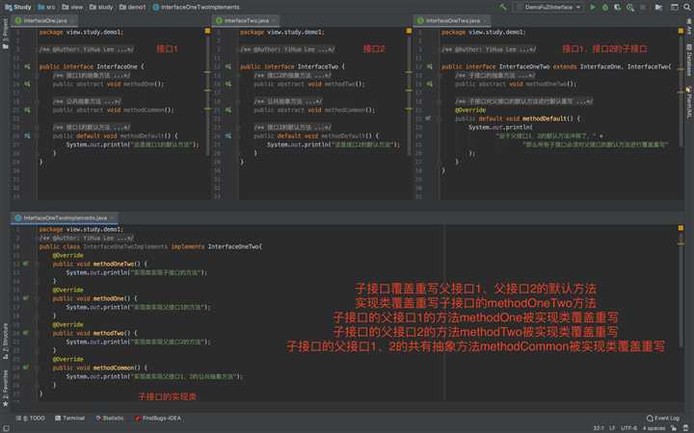694x433 pixels.
Task: Click gutter marker beside InterfaceTwo declaration
Action: [x=228, y=66]
